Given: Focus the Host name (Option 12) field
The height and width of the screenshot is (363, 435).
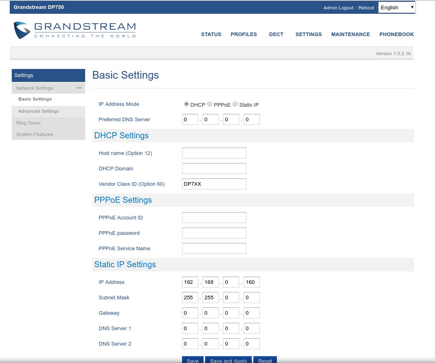Looking at the screenshot, I should pos(214,153).
